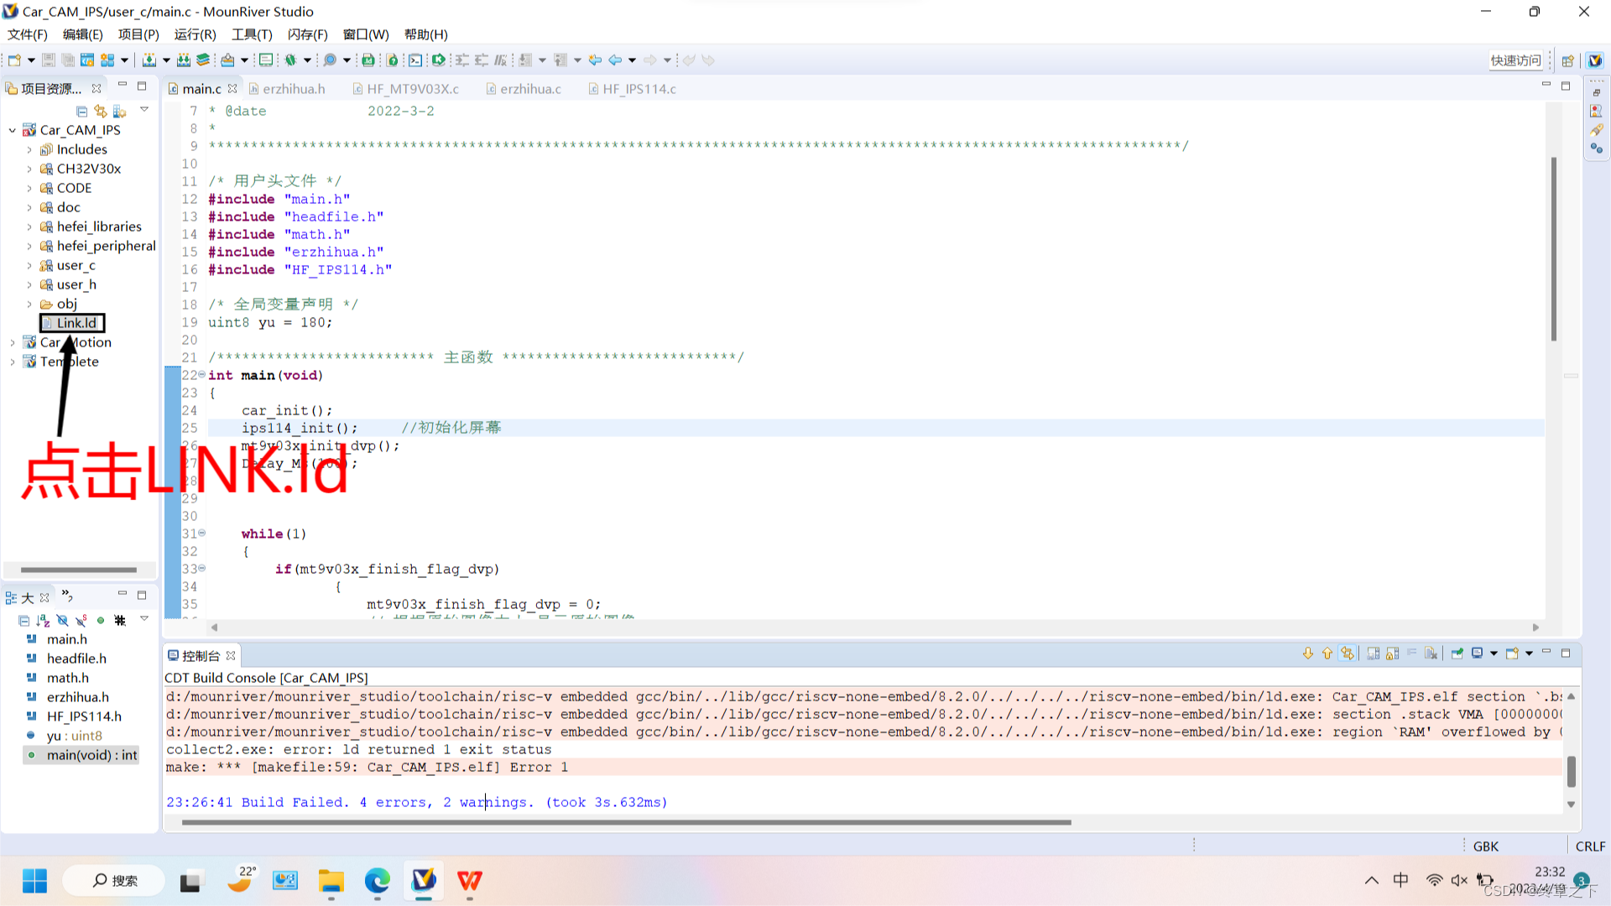Click the green stacked layers build icon
Image resolution: width=1611 pixels, height=906 pixels.
coord(203,60)
